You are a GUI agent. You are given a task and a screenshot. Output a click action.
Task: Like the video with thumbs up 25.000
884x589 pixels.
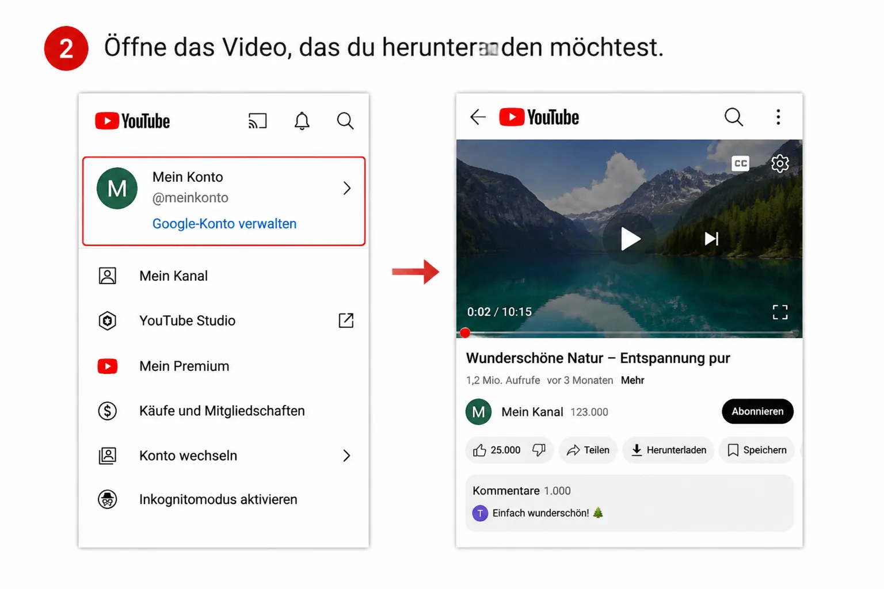tap(496, 450)
